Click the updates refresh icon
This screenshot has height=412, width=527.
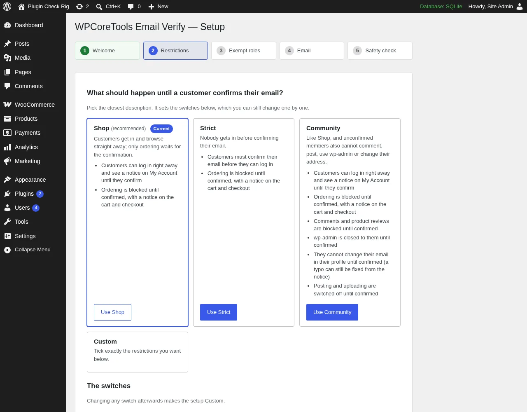tap(79, 7)
